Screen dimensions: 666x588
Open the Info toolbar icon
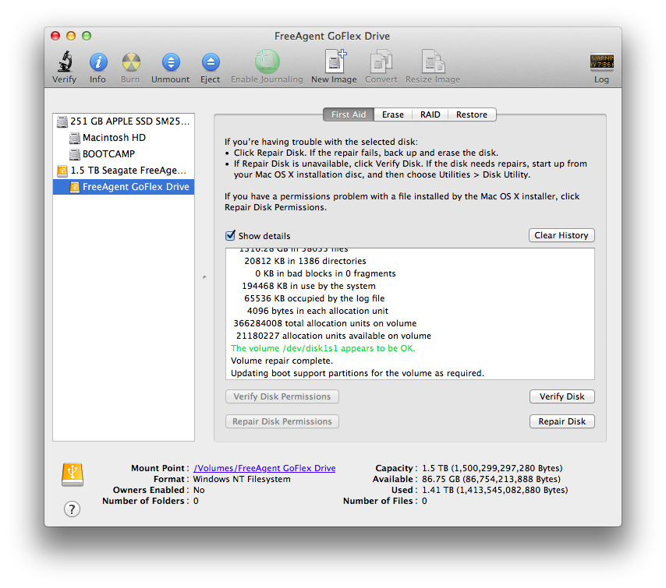(98, 62)
